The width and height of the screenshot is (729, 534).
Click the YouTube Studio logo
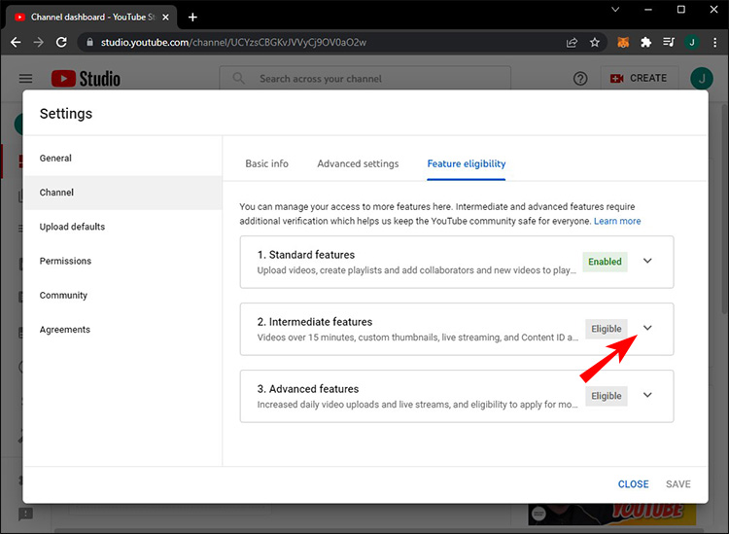(x=86, y=79)
